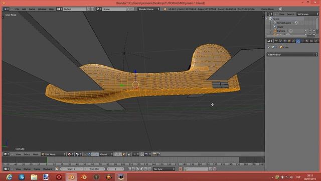Viewport: 321px width, 181px height.
Task: Click the Demo Mode play icon
Action: (x=280, y=9)
